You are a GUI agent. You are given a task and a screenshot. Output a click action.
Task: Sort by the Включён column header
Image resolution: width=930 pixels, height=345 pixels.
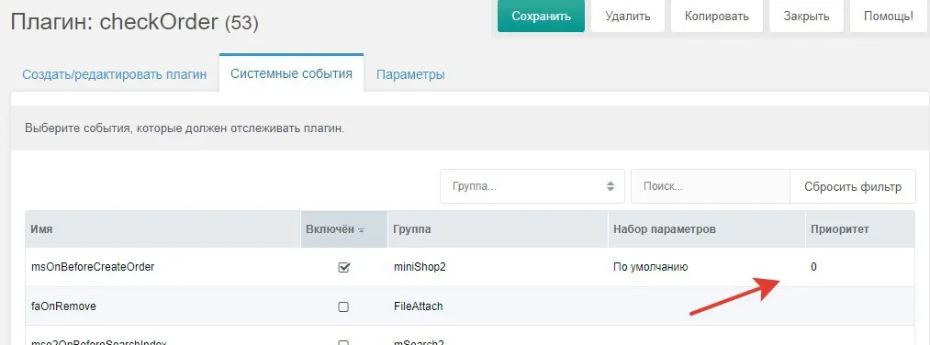(344, 228)
